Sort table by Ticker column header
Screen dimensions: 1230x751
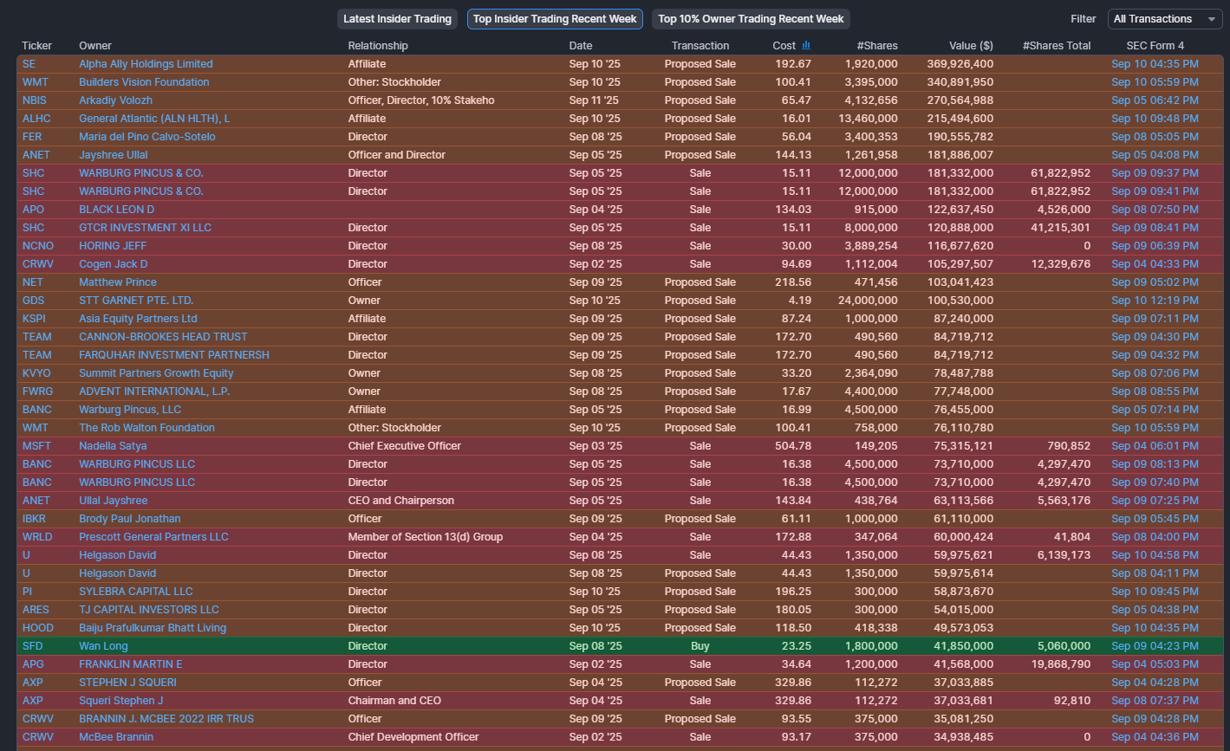coord(37,46)
